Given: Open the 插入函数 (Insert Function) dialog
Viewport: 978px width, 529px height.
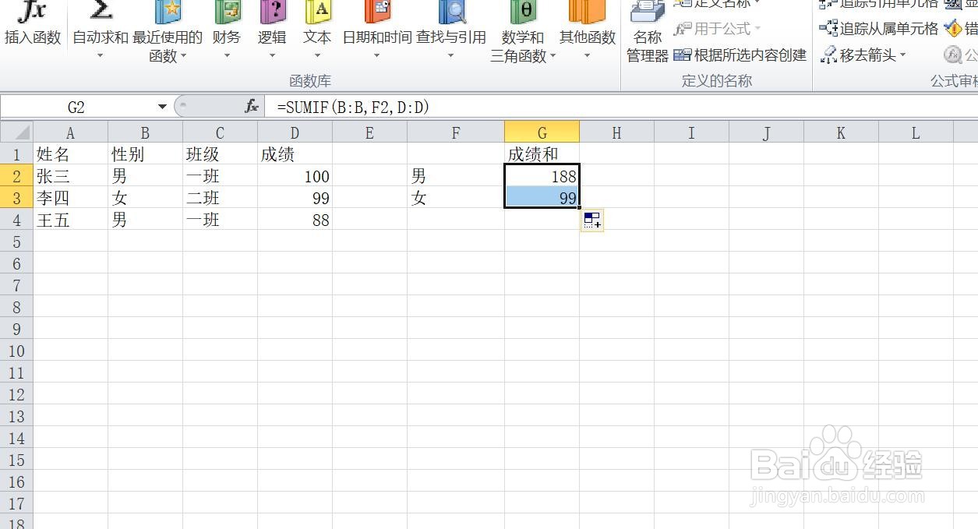Looking at the screenshot, I should (32, 23).
